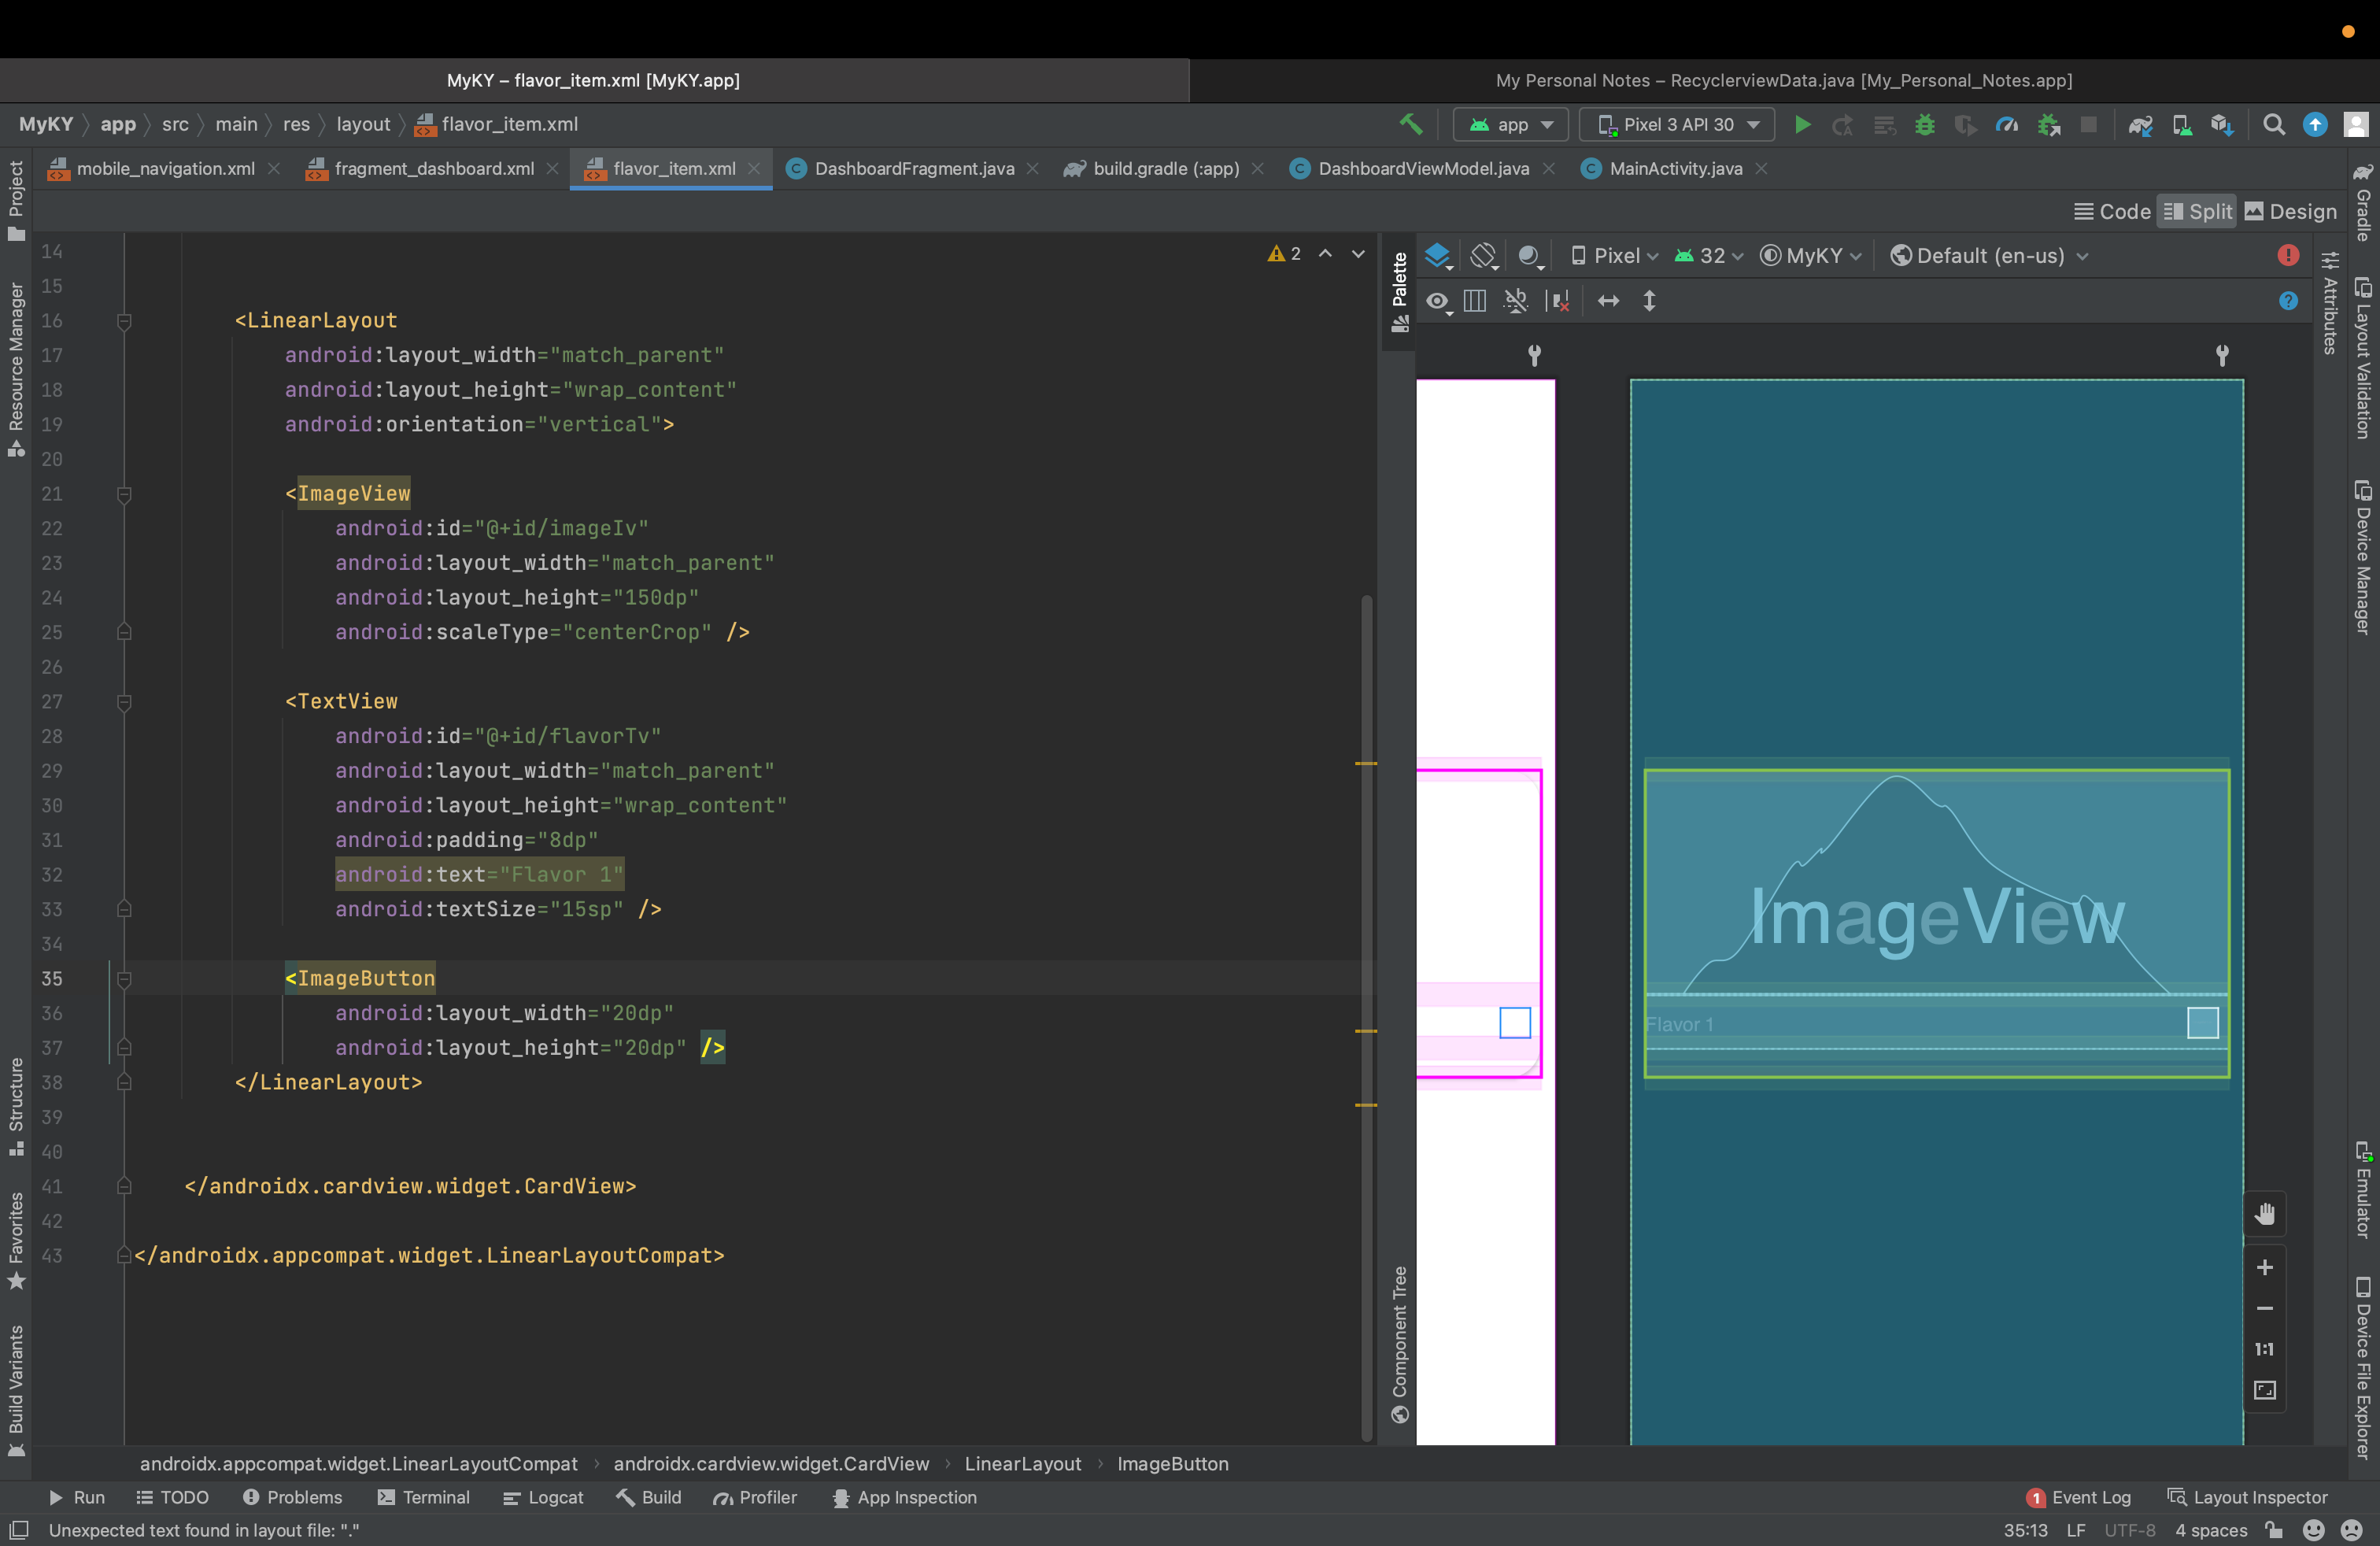
Task: Click the Sync Project with Gradle icon
Action: [2140, 124]
